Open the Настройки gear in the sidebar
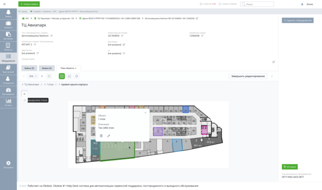322x190 pixels. (8, 165)
